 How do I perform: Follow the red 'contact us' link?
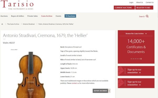[75, 83]
